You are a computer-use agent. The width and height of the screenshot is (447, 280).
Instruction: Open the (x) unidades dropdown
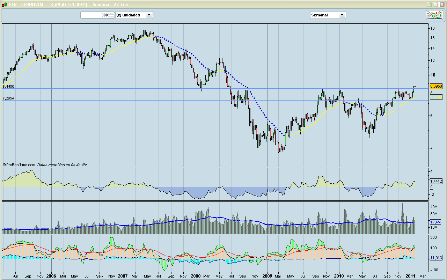(x=134, y=15)
